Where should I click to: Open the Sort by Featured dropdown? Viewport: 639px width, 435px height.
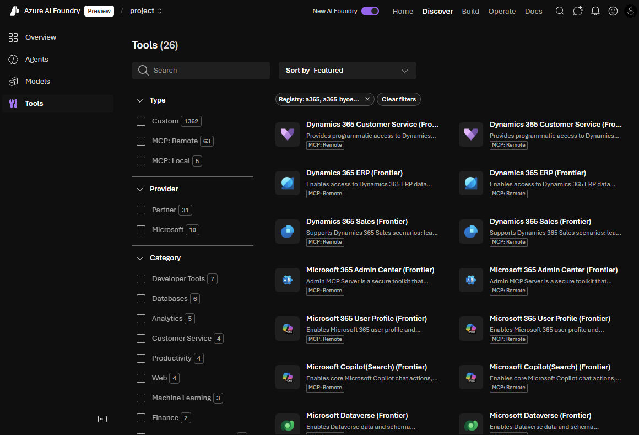347,71
